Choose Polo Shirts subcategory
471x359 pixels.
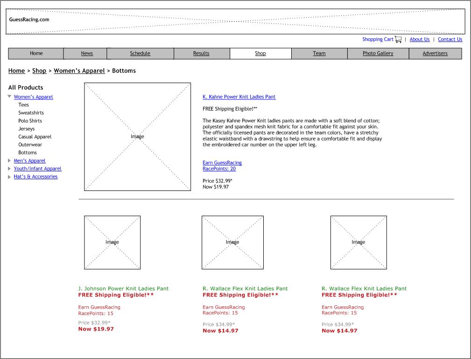click(x=30, y=121)
